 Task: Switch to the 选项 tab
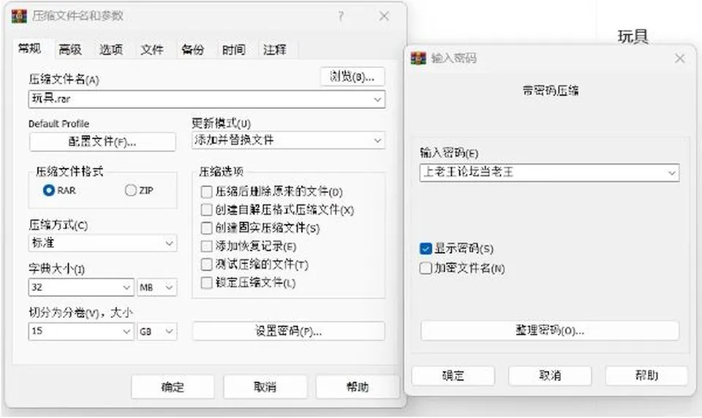(x=111, y=50)
